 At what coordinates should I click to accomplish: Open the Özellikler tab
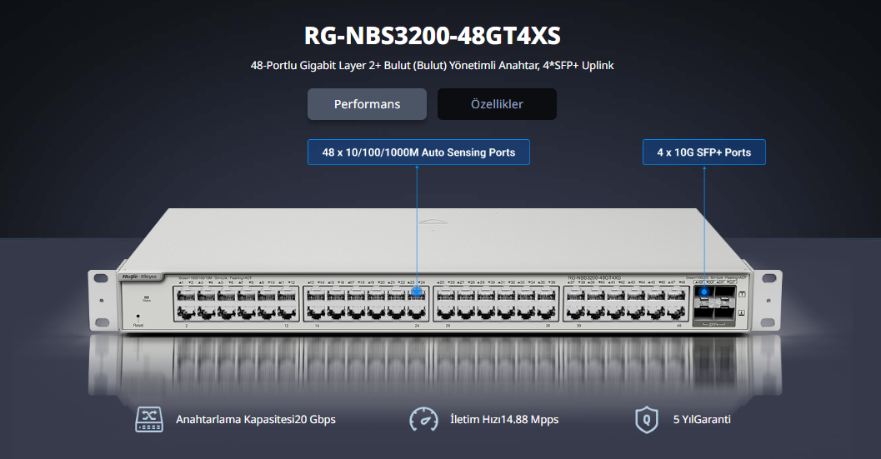coord(497,104)
